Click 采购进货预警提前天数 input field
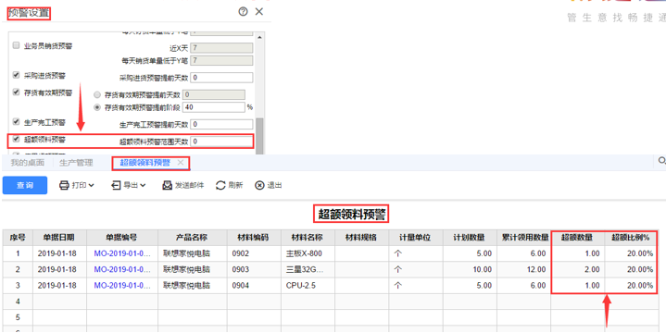The image size is (666, 333). pos(221,78)
